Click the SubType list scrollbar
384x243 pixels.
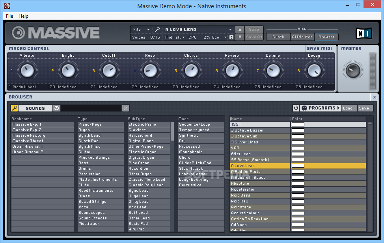(172, 131)
